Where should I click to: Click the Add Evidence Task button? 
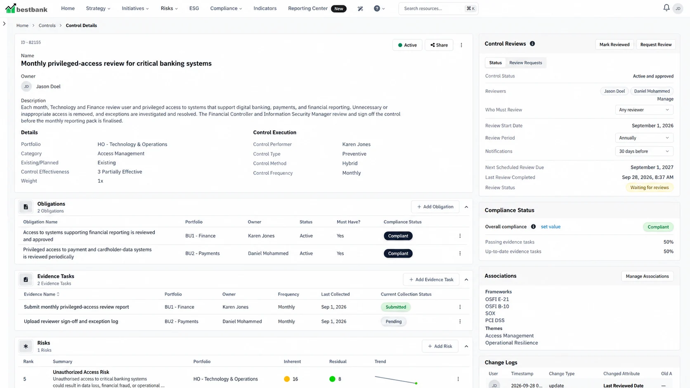point(431,280)
